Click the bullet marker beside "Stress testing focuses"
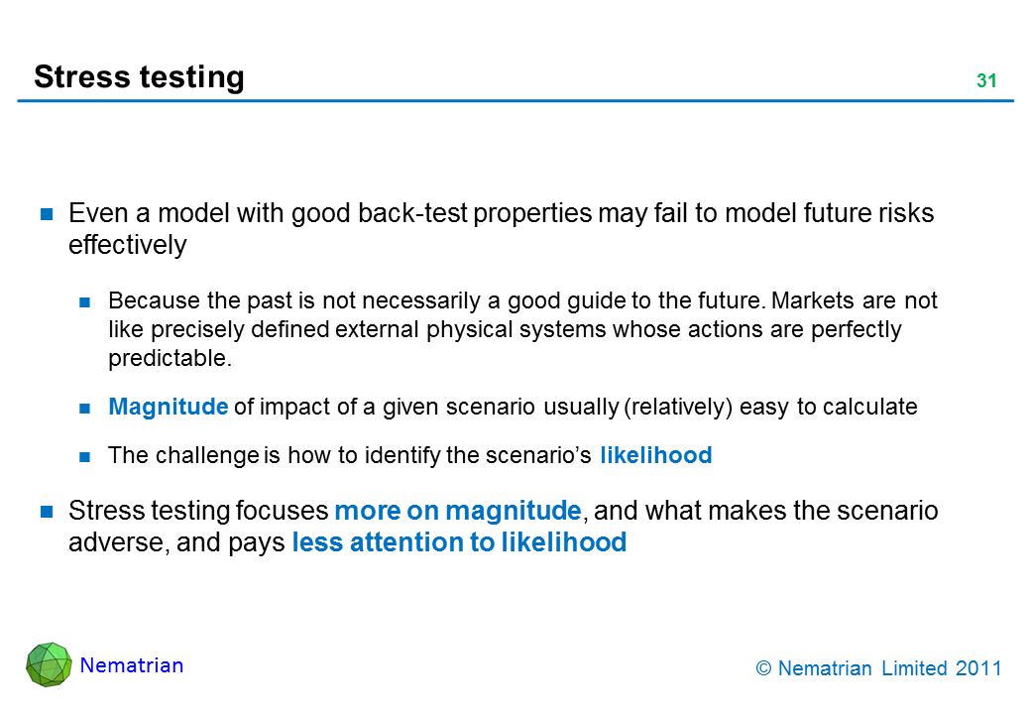This screenshot has width=1031, height=714. click(x=46, y=512)
